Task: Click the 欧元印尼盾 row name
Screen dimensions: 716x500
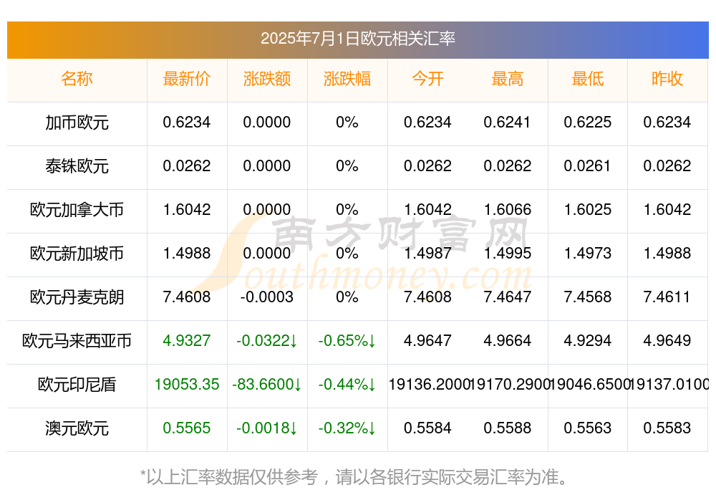Action: pyautogui.click(x=77, y=385)
